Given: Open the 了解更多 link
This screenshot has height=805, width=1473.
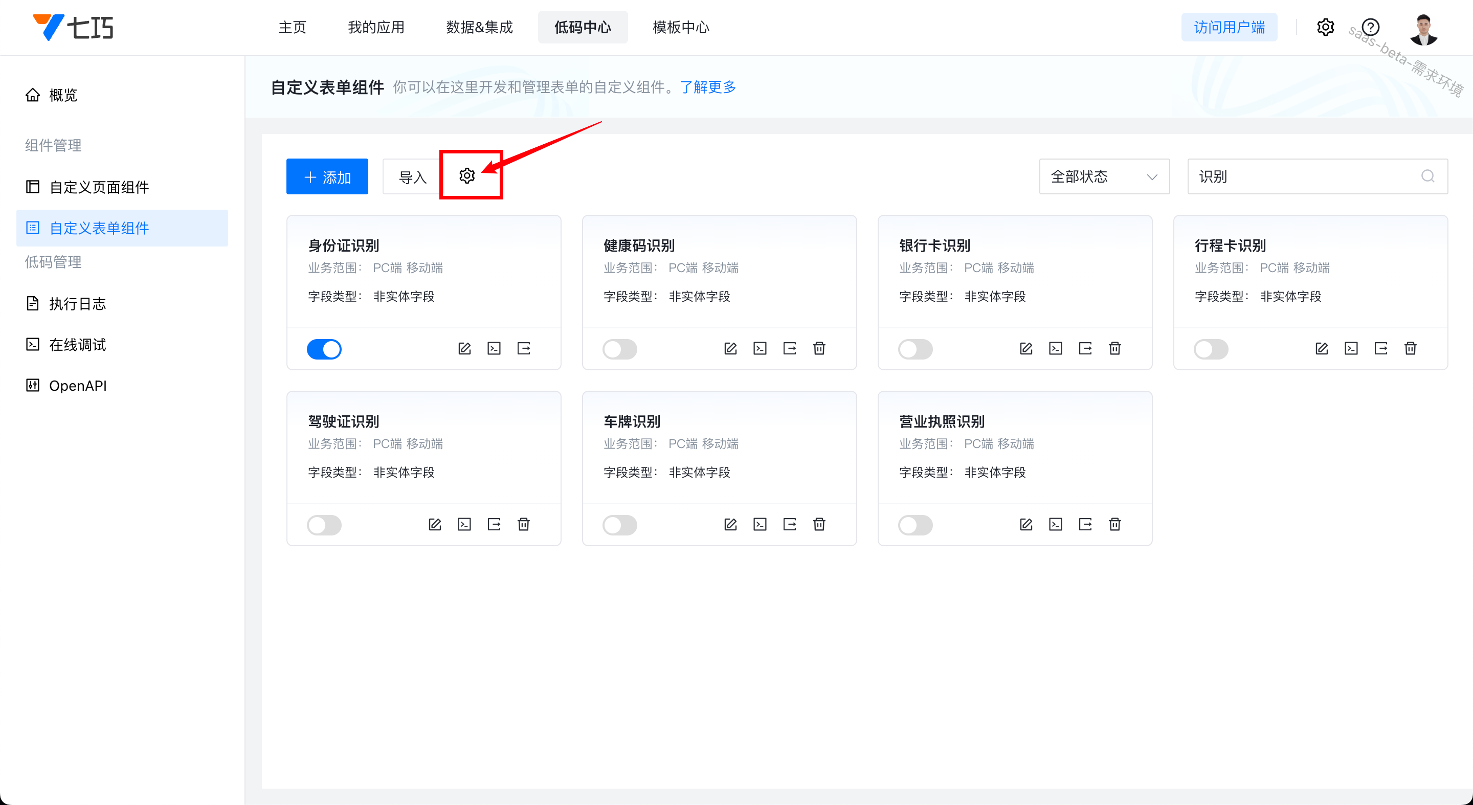Looking at the screenshot, I should point(707,87).
